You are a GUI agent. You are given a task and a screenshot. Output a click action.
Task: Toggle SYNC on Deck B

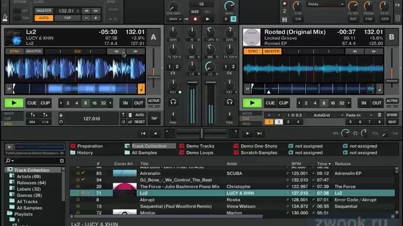pos(253,51)
